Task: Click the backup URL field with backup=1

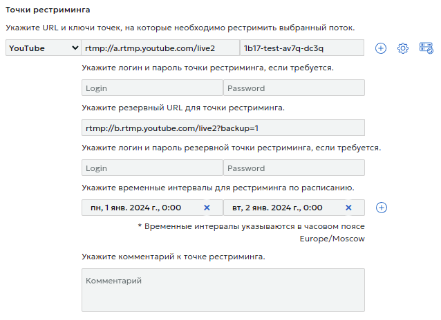Action: [x=223, y=128]
